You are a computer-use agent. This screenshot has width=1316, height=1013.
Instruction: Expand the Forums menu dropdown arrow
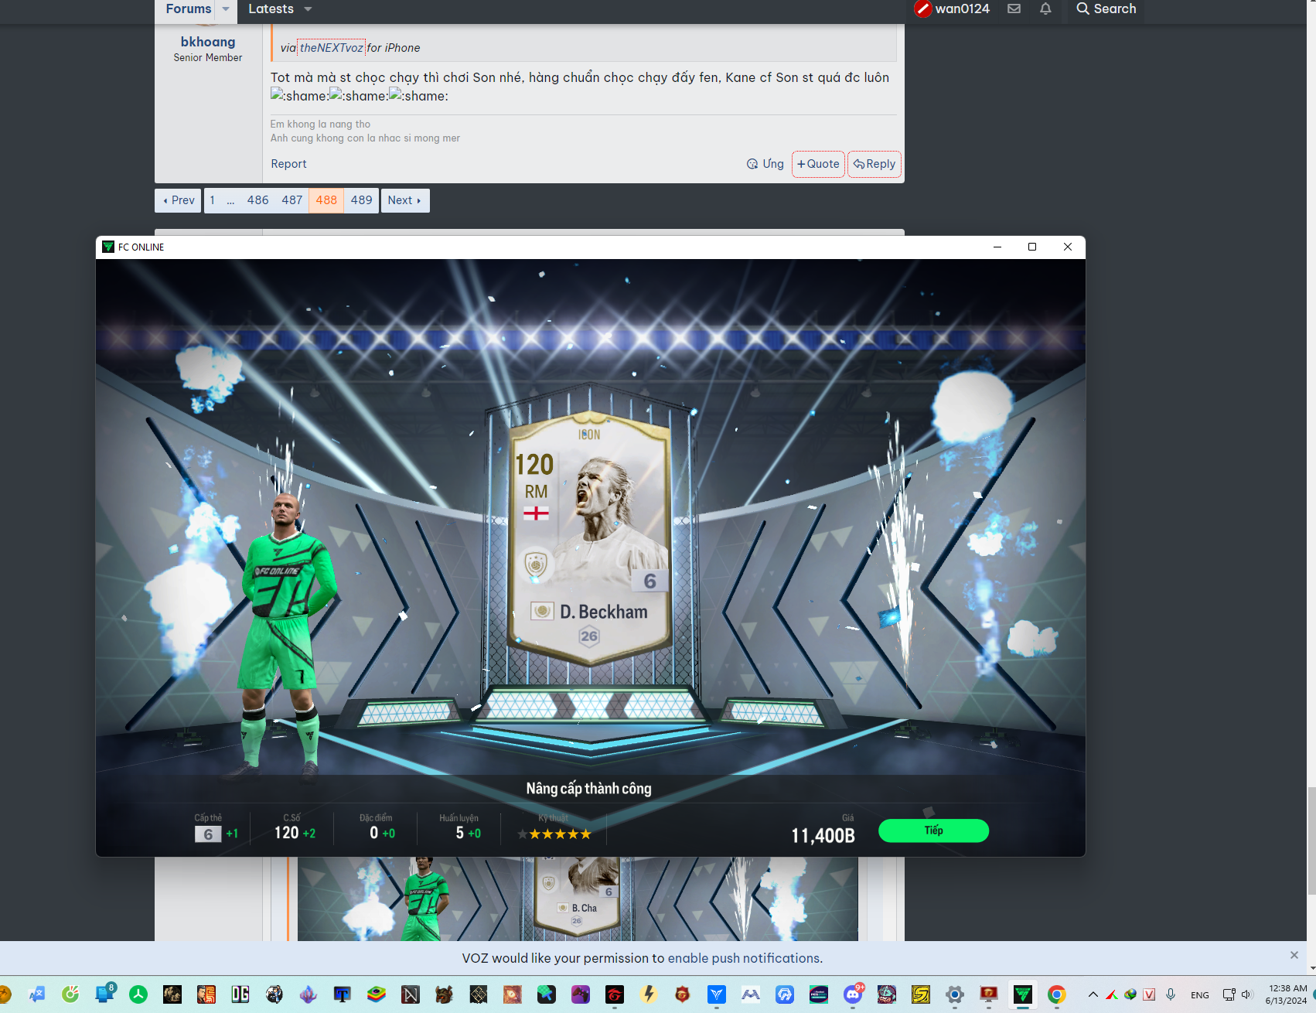pyautogui.click(x=226, y=9)
